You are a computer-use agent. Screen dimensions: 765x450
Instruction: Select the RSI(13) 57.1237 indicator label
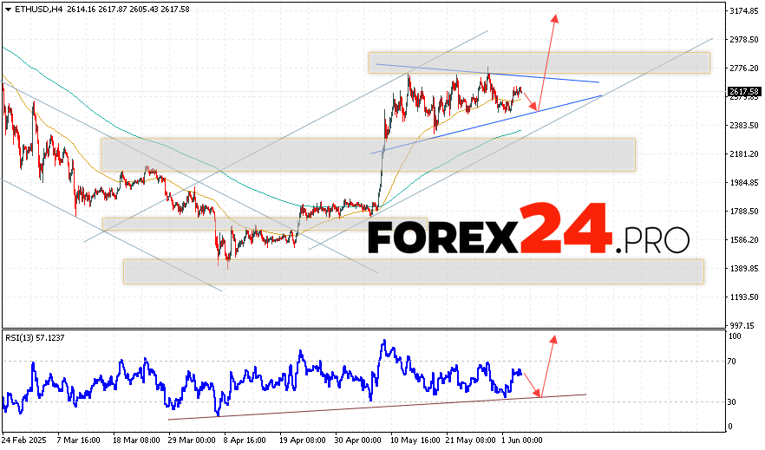(x=35, y=337)
